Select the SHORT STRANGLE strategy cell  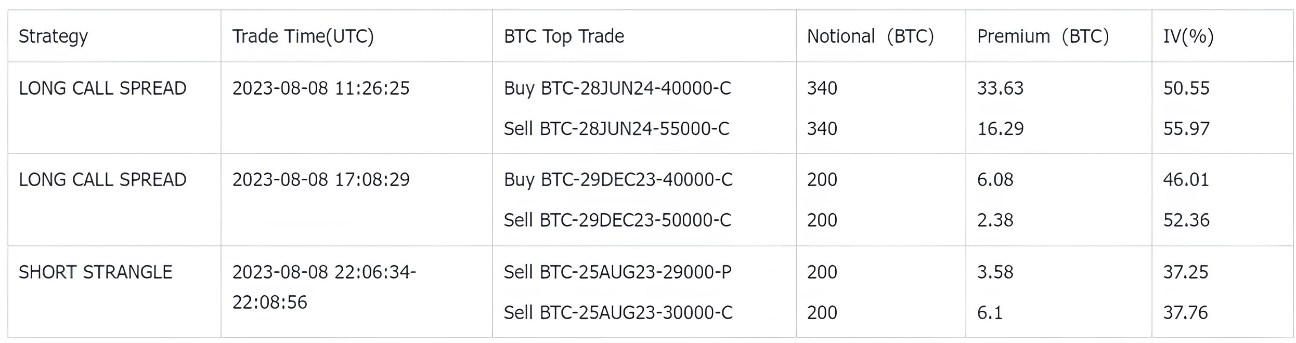95,272
